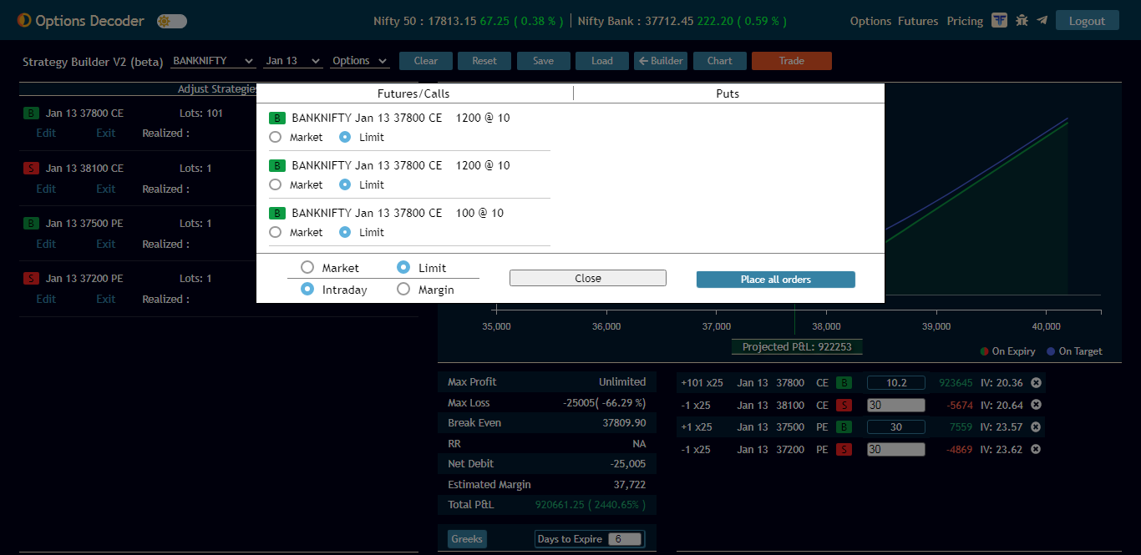
Task: Click the 30 price field for 38100 CE
Action: 896,405
